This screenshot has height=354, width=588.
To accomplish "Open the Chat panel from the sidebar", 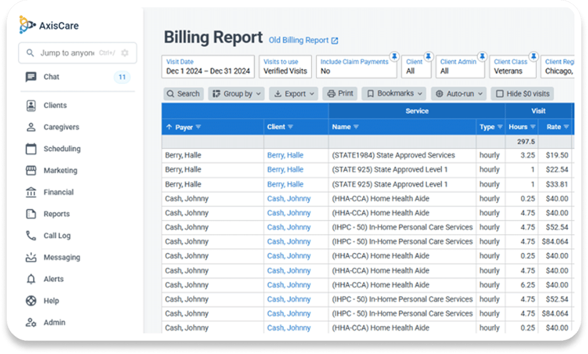I will click(x=51, y=77).
